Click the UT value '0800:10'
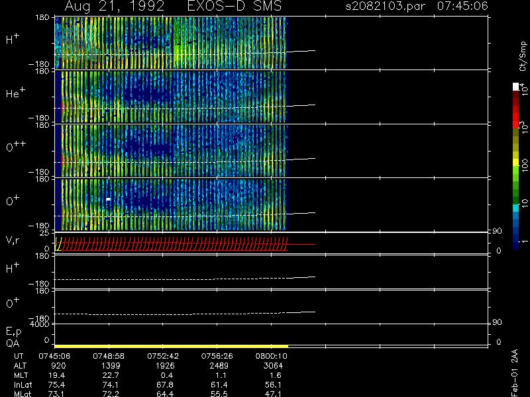 point(271,356)
